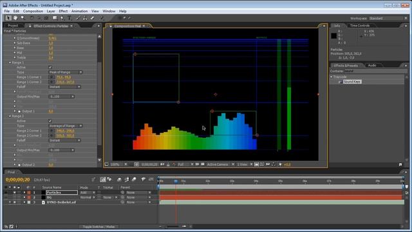The width and height of the screenshot is (412, 232).
Task: Select the Selection arrow tool
Action: click(8, 18)
